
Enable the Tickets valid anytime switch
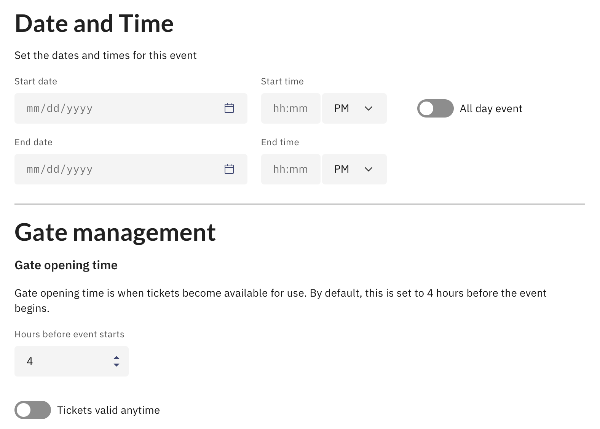tap(33, 410)
